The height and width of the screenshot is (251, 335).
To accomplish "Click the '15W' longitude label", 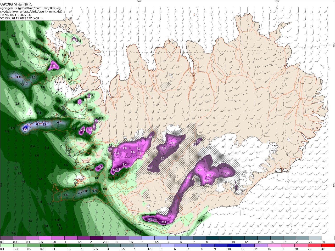I will (x=277, y=1).
